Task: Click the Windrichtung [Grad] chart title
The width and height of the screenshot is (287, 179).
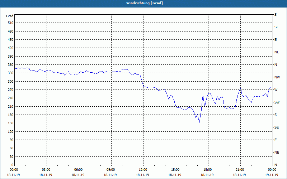Action: click(x=145, y=3)
